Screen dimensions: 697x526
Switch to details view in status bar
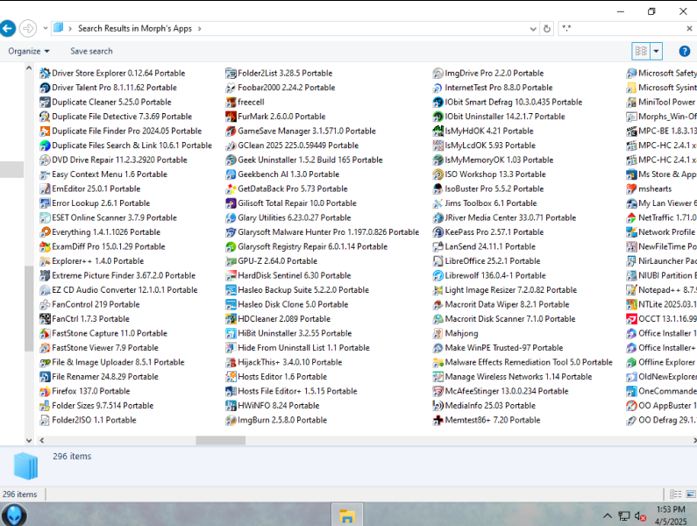[676, 494]
